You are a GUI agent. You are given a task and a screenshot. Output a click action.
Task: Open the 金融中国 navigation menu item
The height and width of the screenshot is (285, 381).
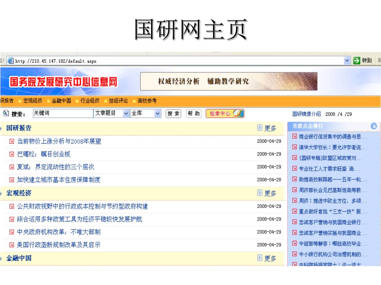61,101
